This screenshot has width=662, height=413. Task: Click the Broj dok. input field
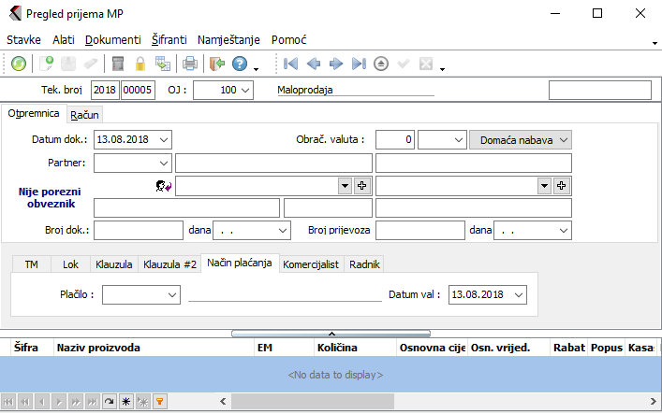pyautogui.click(x=139, y=229)
